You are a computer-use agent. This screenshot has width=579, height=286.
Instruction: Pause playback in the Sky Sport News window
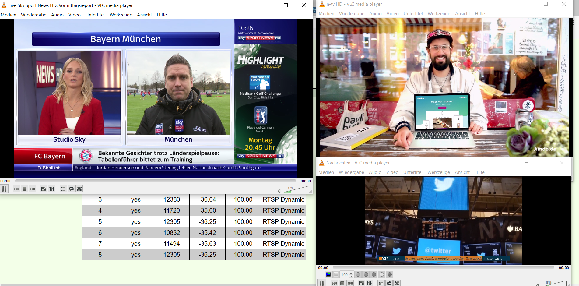(4, 189)
